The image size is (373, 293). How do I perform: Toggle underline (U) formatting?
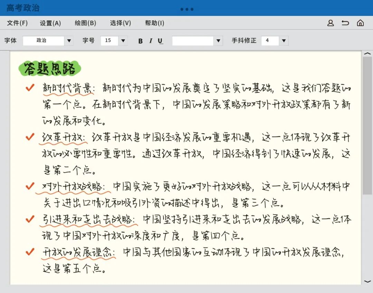[x=160, y=41]
